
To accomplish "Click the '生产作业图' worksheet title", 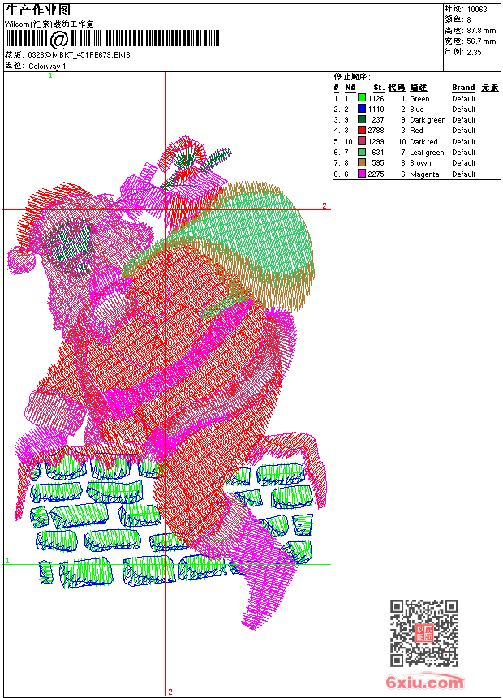I will click(x=38, y=11).
